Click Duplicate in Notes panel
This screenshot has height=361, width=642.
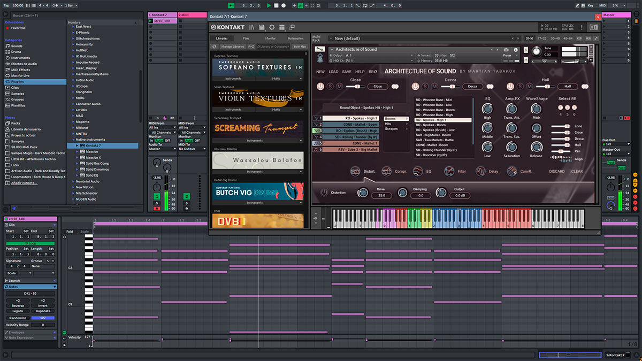[43, 311]
